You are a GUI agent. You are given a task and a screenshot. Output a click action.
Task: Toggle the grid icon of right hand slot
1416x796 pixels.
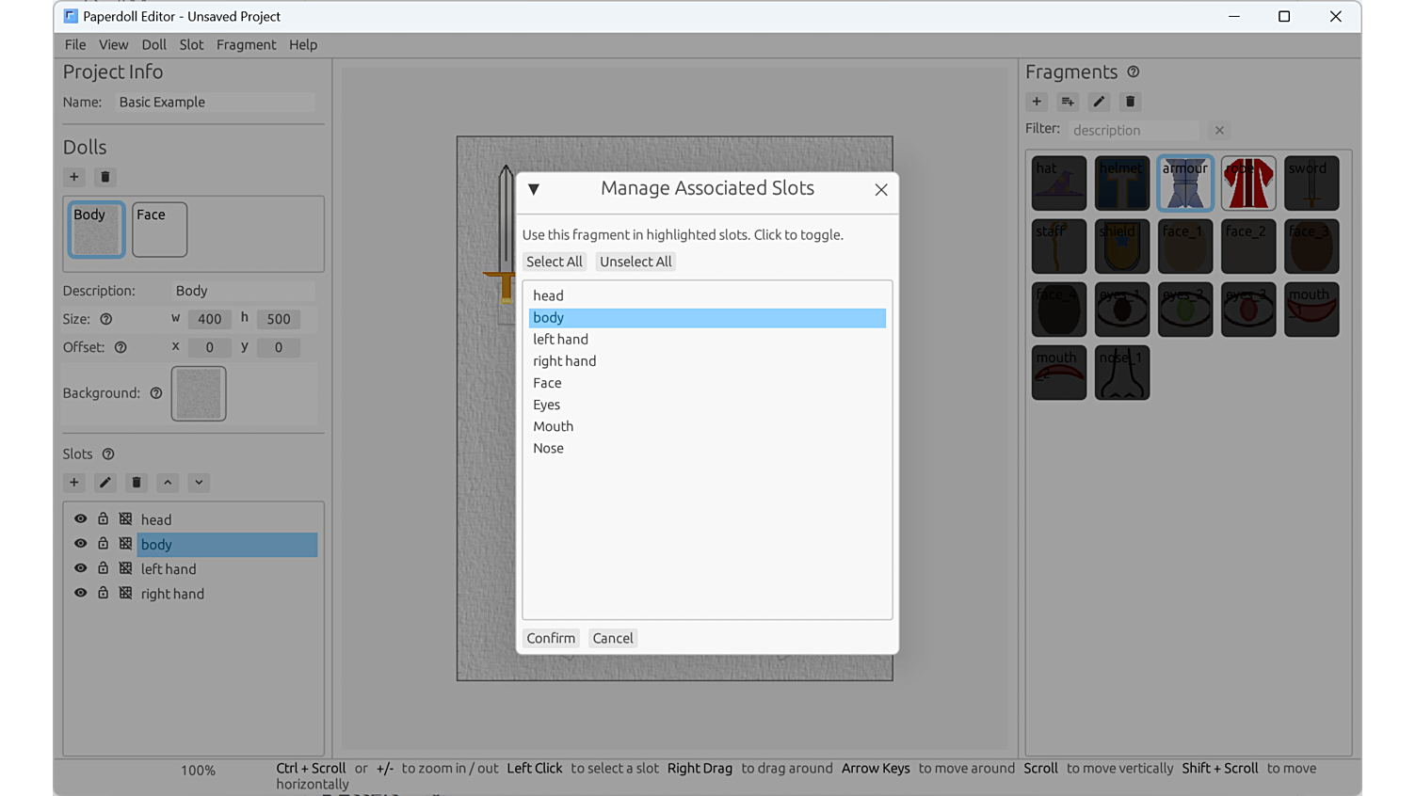coord(125,593)
